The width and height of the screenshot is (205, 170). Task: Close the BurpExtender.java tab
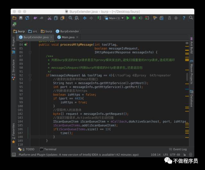tap(51, 37)
